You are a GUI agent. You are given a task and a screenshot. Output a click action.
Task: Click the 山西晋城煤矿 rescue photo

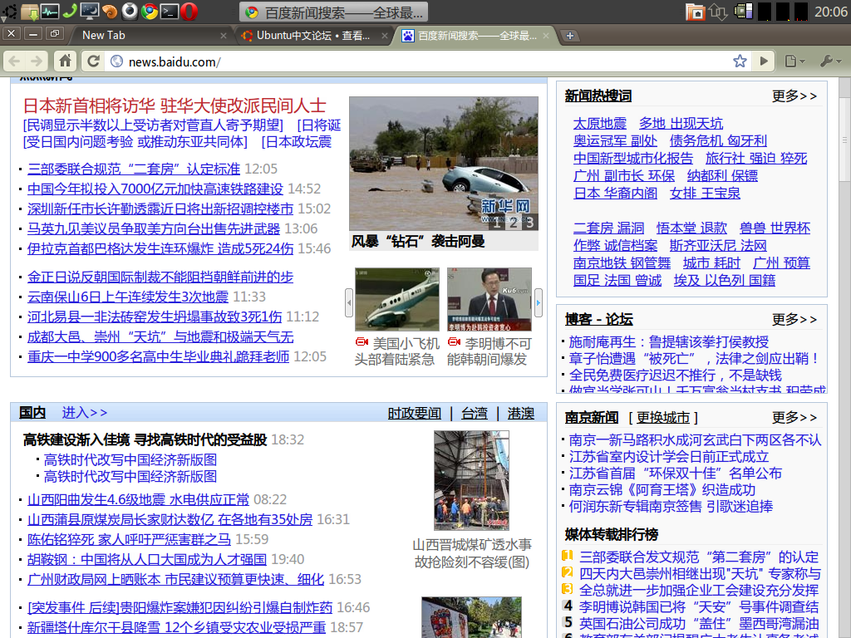click(x=472, y=480)
